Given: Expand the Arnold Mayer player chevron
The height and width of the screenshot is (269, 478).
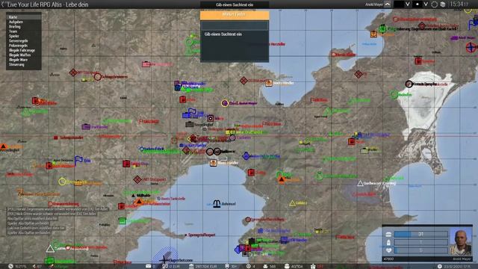Looking at the screenshot, I should coord(388,4).
